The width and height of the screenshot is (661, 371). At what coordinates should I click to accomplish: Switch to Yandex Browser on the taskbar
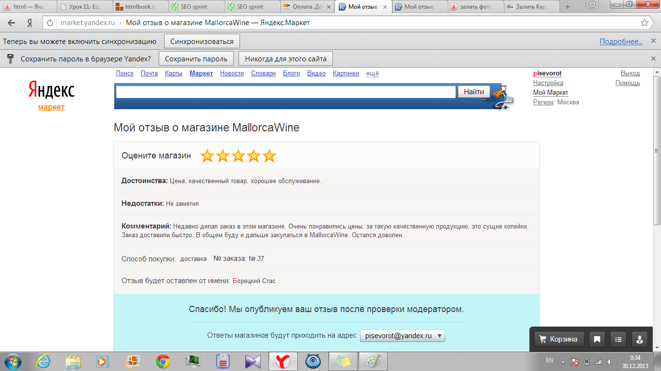tap(283, 361)
